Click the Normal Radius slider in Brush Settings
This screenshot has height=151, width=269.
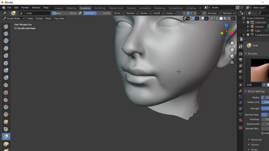pyautogui.click(x=265, y=115)
